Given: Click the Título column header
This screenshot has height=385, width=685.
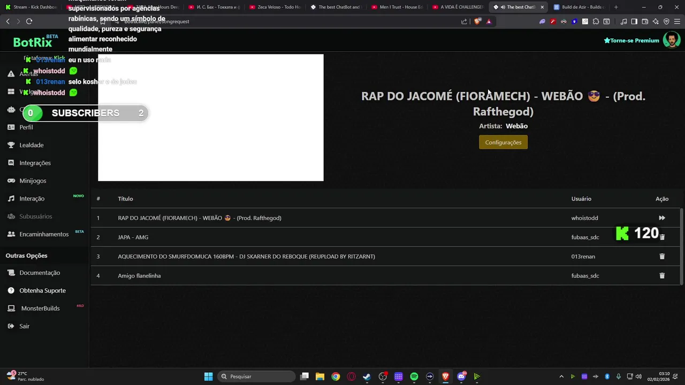Looking at the screenshot, I should (x=125, y=198).
